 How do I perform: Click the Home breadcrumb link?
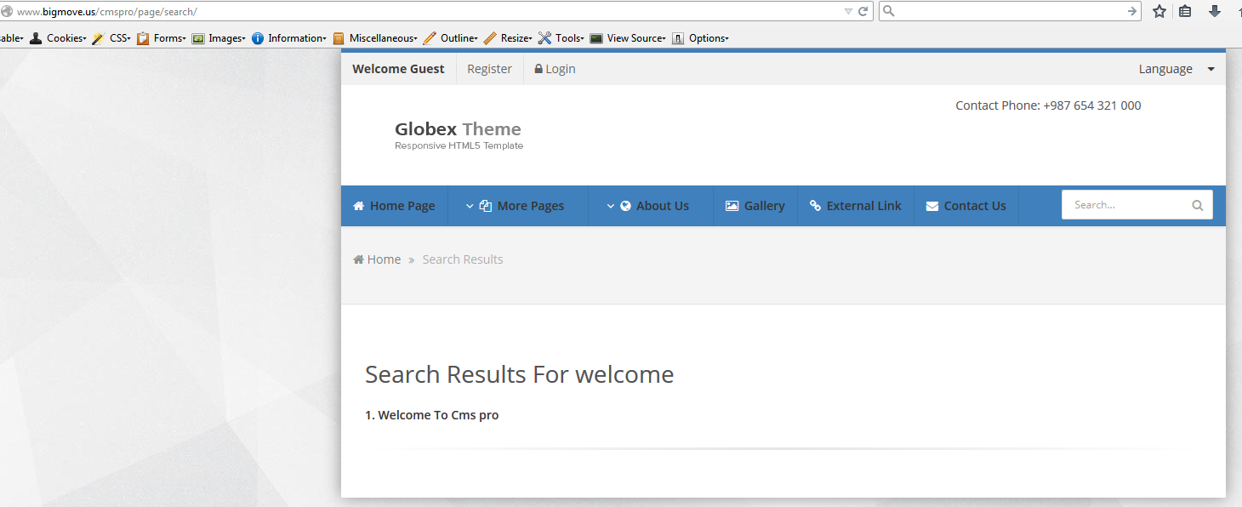tap(384, 259)
